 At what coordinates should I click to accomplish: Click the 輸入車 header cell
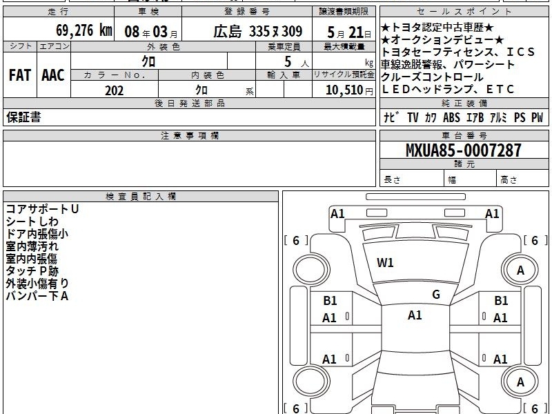pyautogui.click(x=284, y=75)
